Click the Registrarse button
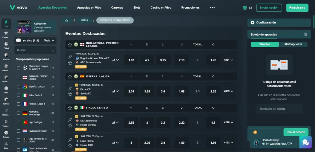This screenshot has height=152, width=315. pos(297,8)
